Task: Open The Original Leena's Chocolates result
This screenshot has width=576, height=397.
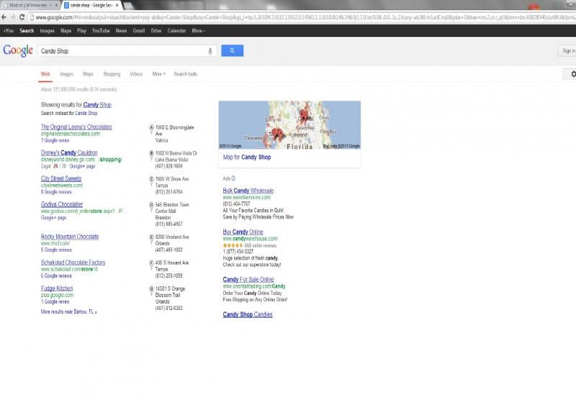Action: (x=76, y=127)
